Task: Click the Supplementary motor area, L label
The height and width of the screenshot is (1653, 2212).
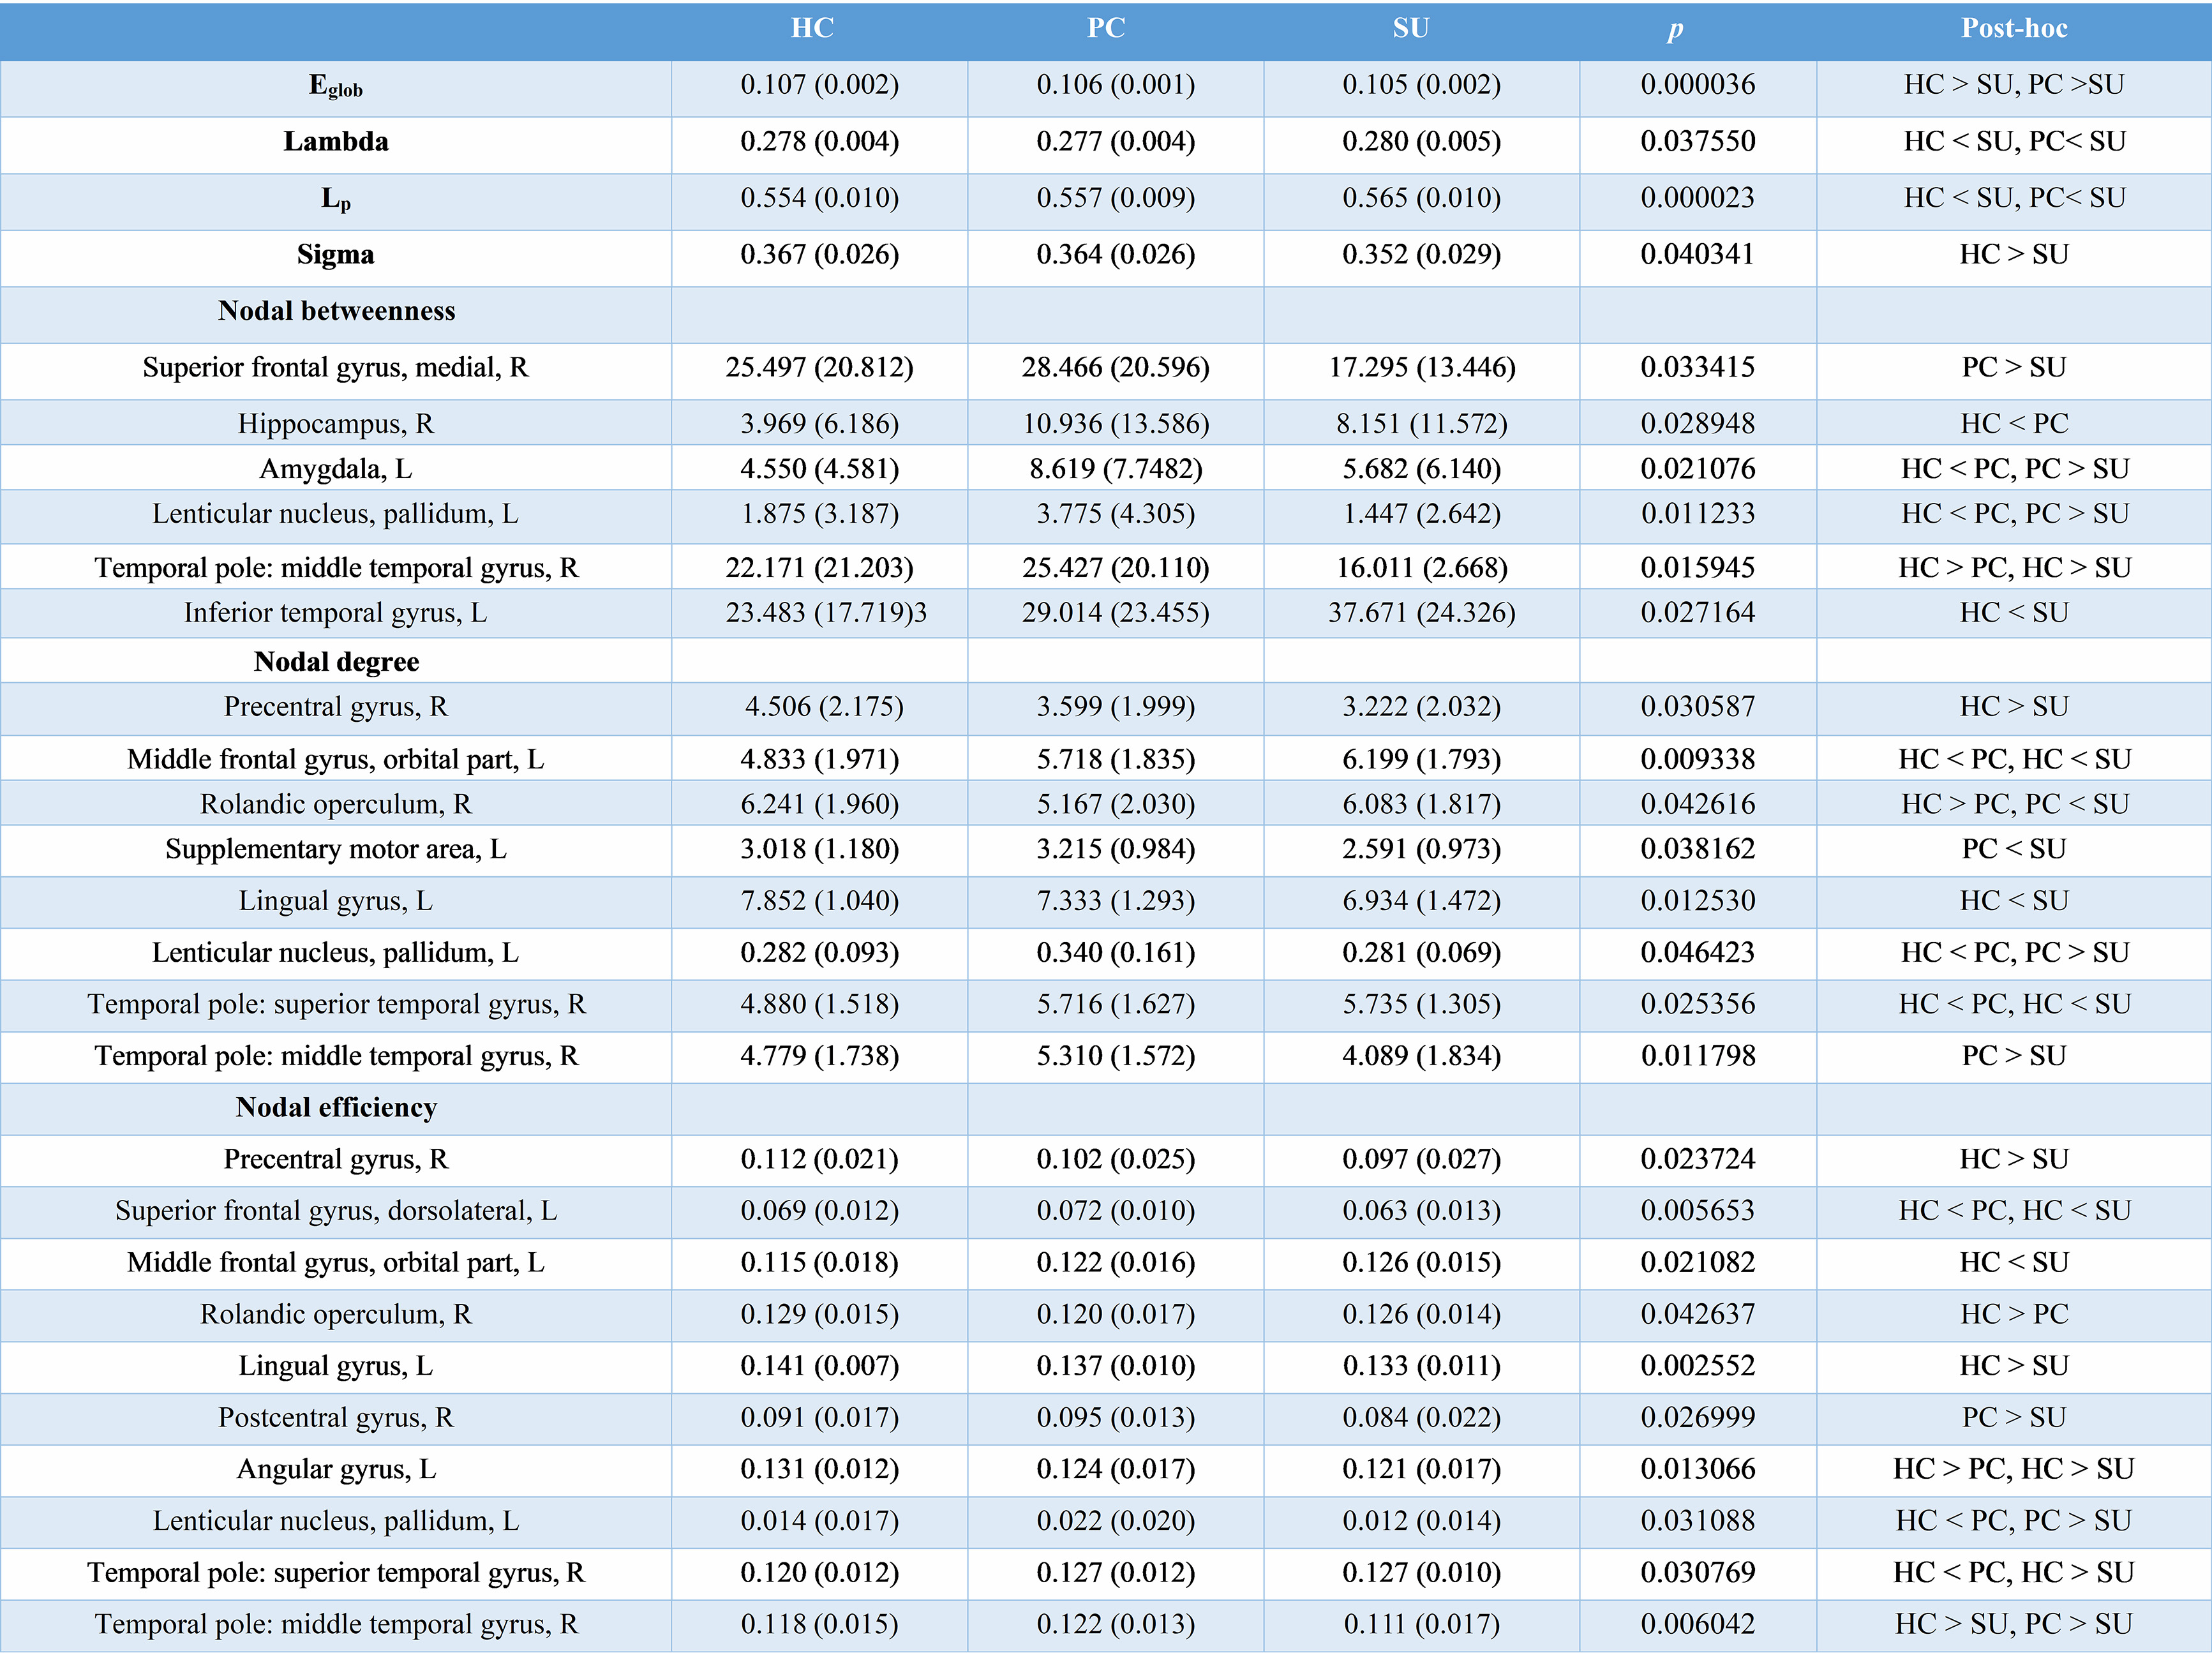Action: point(335,849)
